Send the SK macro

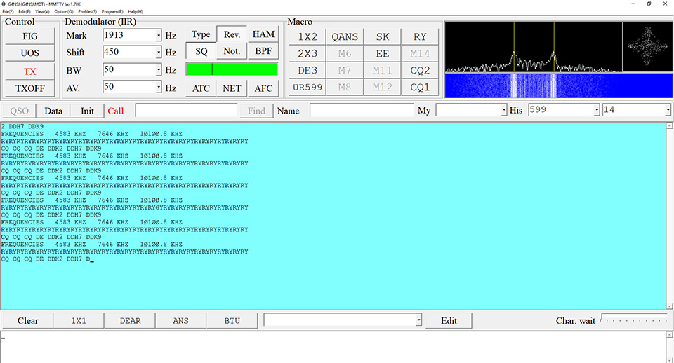(382, 37)
